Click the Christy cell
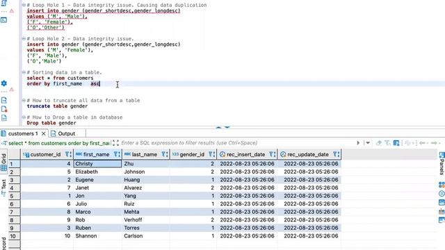 coord(97,164)
